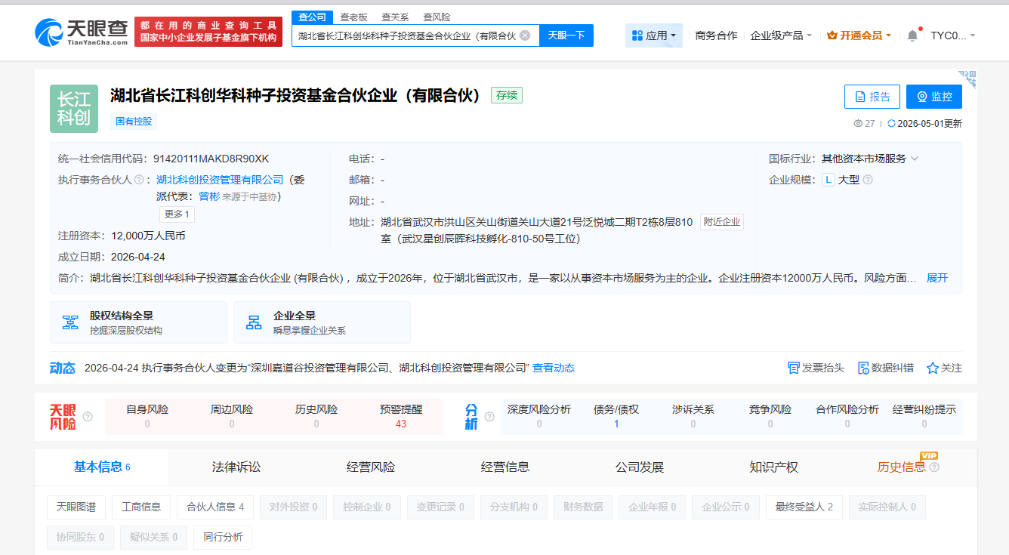Viewport: 1009px width, 555px height.
Task: Follow the company with 关注
Action: coord(944,368)
